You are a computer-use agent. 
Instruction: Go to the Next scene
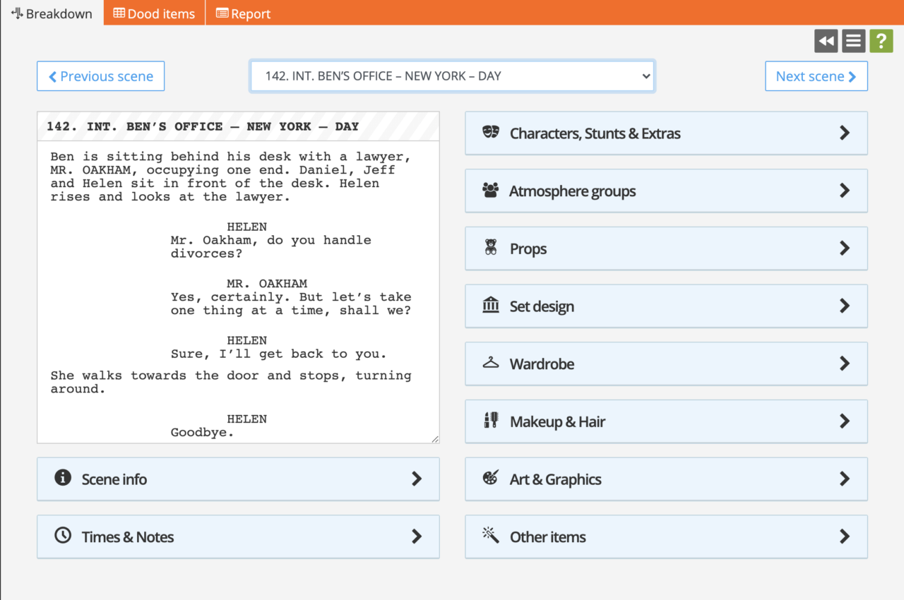tap(816, 76)
